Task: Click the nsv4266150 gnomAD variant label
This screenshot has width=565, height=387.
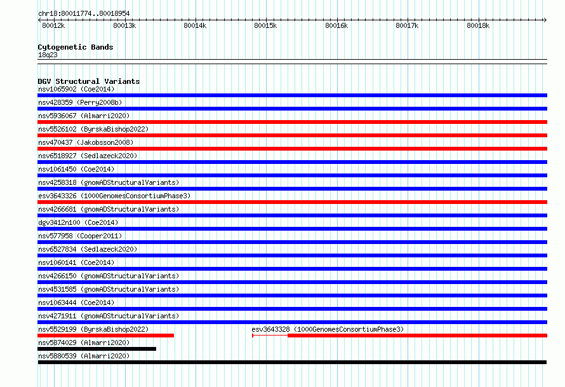Action: [109, 276]
